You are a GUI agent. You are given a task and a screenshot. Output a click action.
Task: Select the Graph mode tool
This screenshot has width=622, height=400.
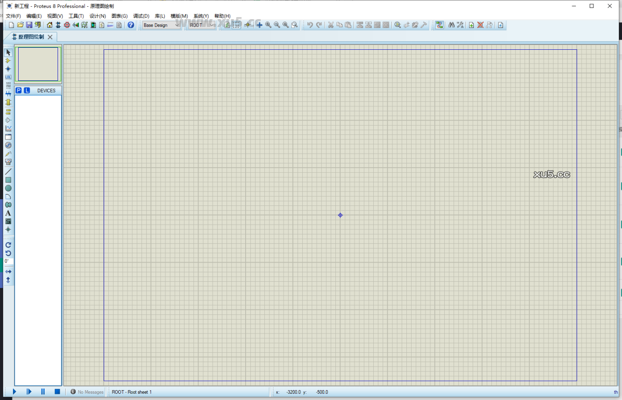(8, 128)
